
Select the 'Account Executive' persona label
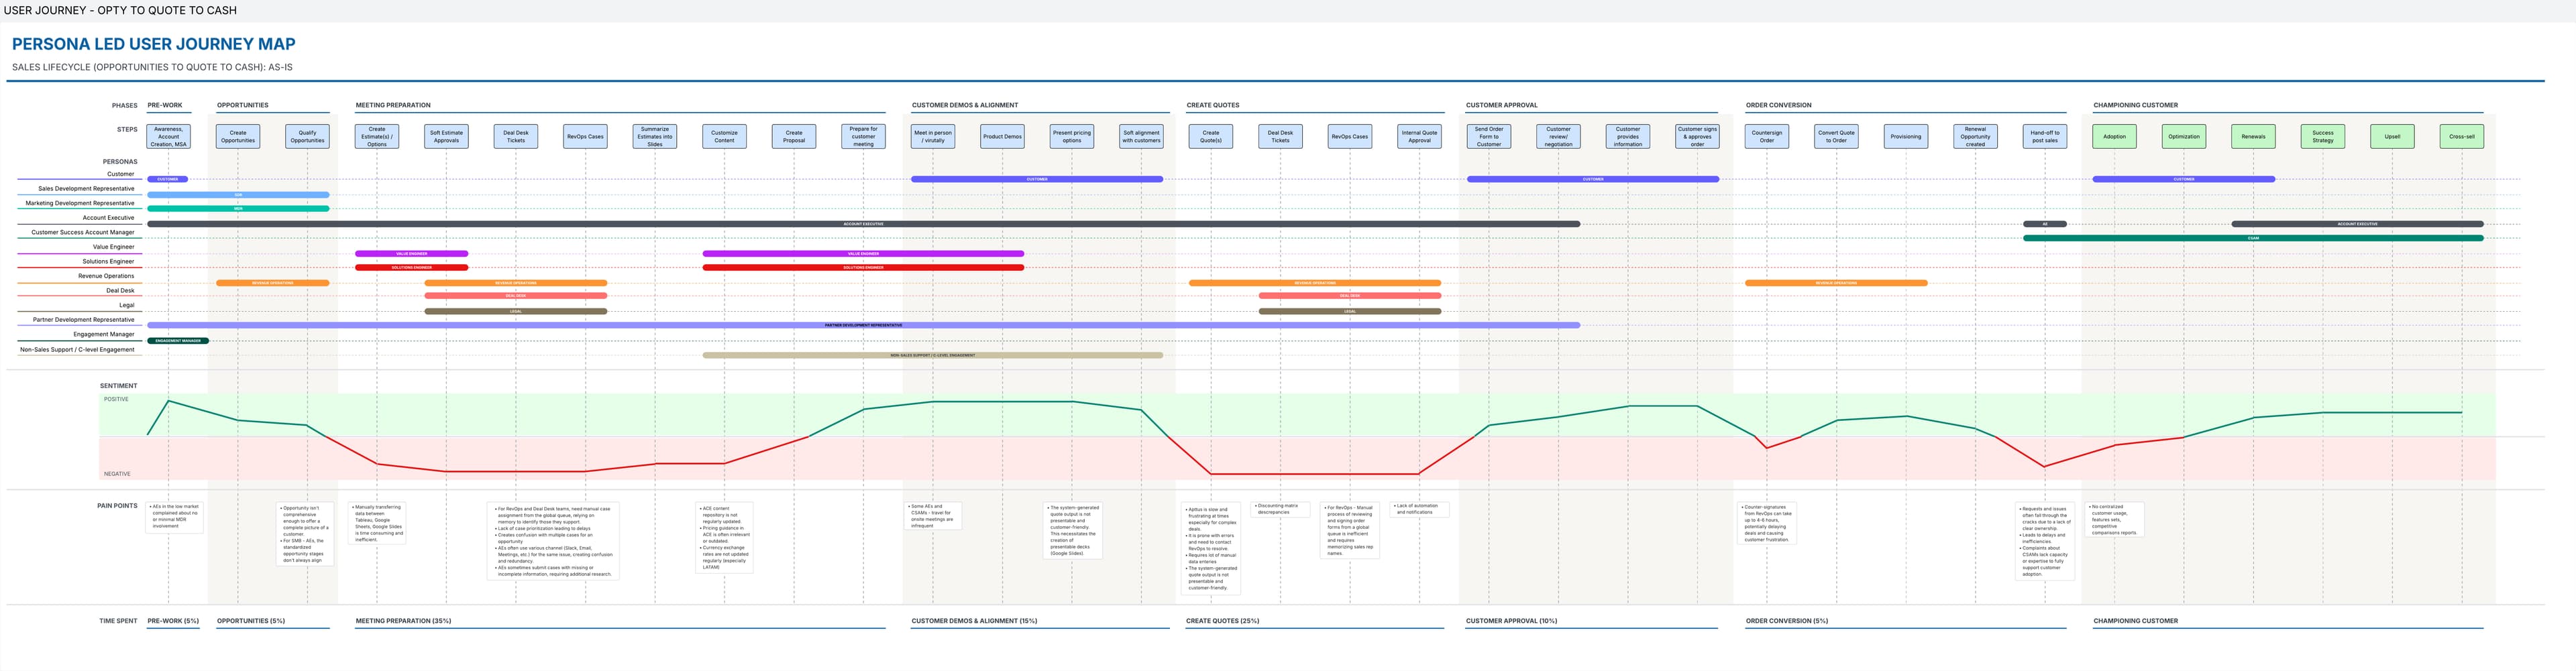click(x=108, y=218)
